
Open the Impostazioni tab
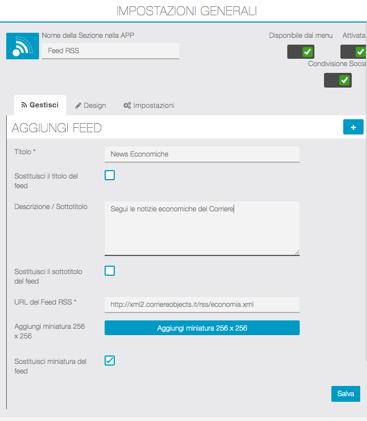pos(149,106)
